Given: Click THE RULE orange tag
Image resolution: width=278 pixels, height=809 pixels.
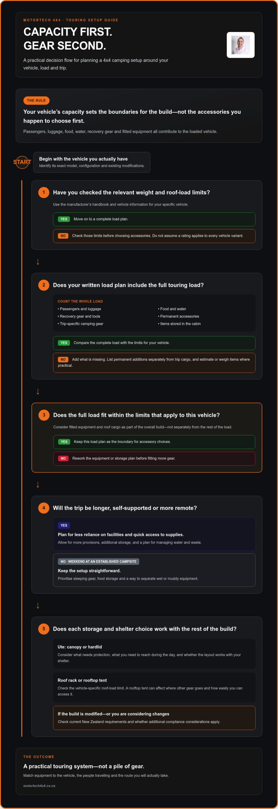Looking at the screenshot, I should [x=36, y=100].
